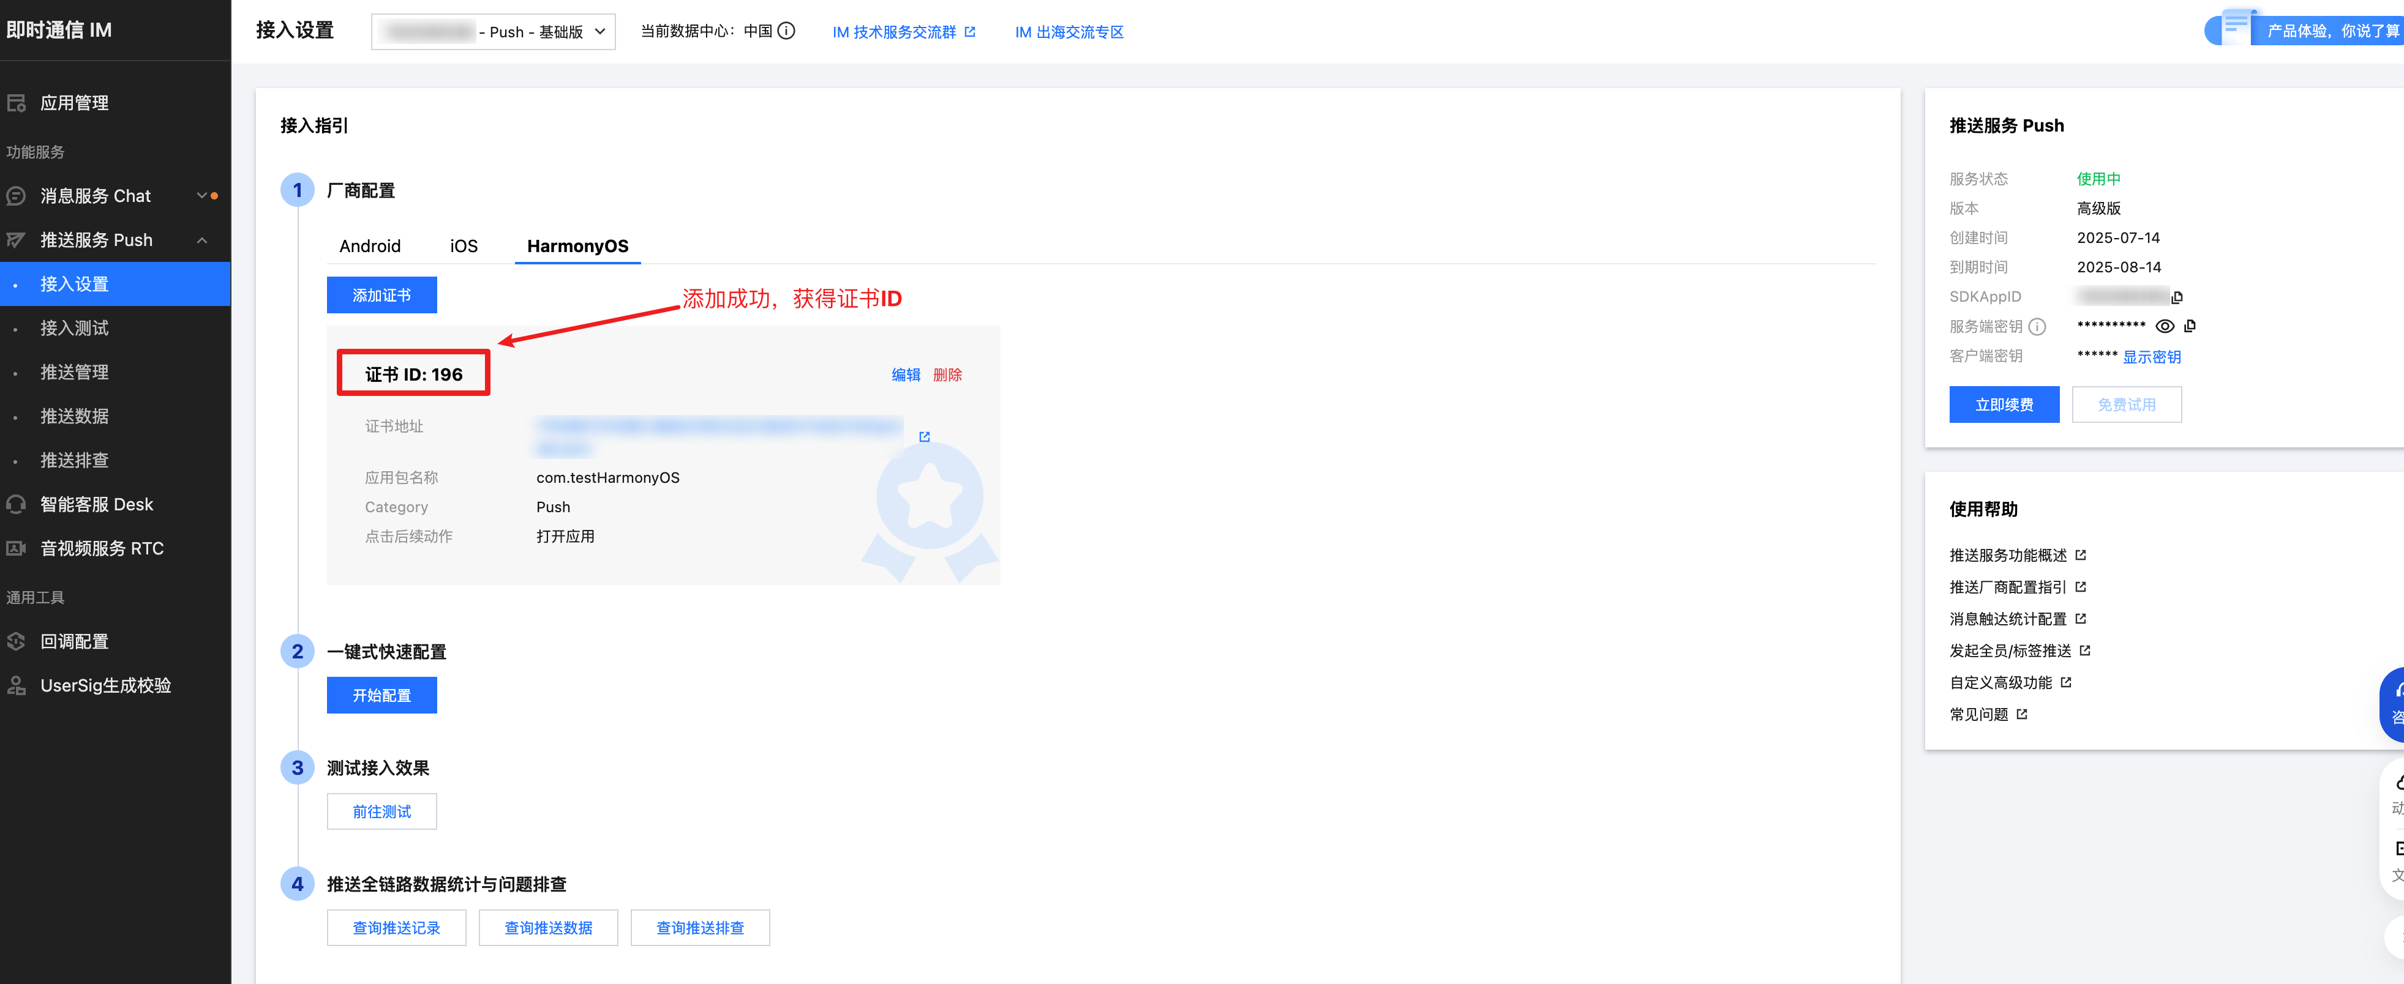Select 接入测试 in the sidebar
Screen dimensions: 2404x984
tap(73, 329)
